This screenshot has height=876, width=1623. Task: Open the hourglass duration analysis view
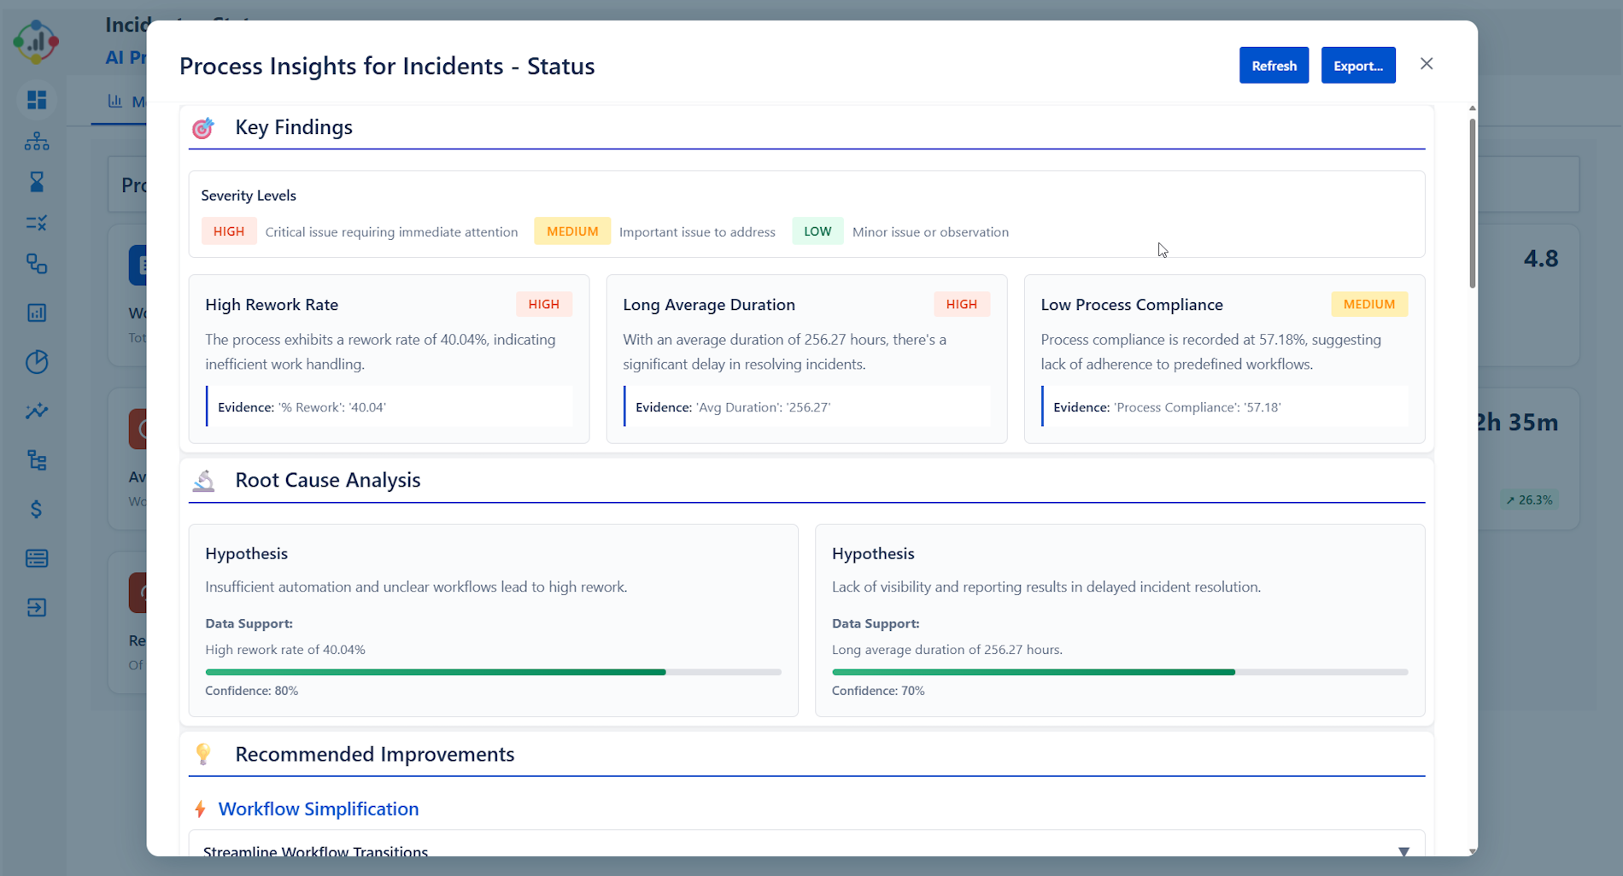click(x=37, y=182)
